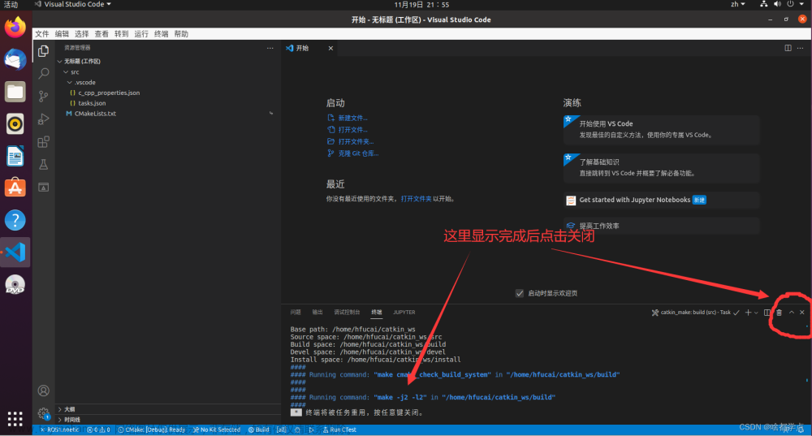The image size is (812, 436).
Task: Open Help from the dock
Action: coord(15,220)
